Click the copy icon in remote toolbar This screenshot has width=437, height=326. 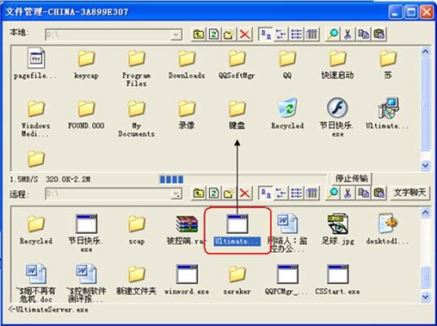click(363, 194)
